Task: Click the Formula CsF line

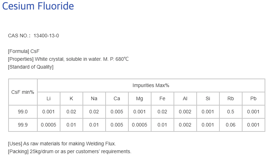Action: pos(23,51)
